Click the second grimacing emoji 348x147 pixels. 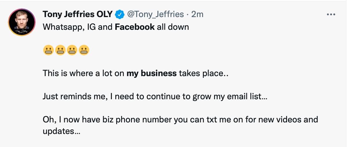[60, 50]
